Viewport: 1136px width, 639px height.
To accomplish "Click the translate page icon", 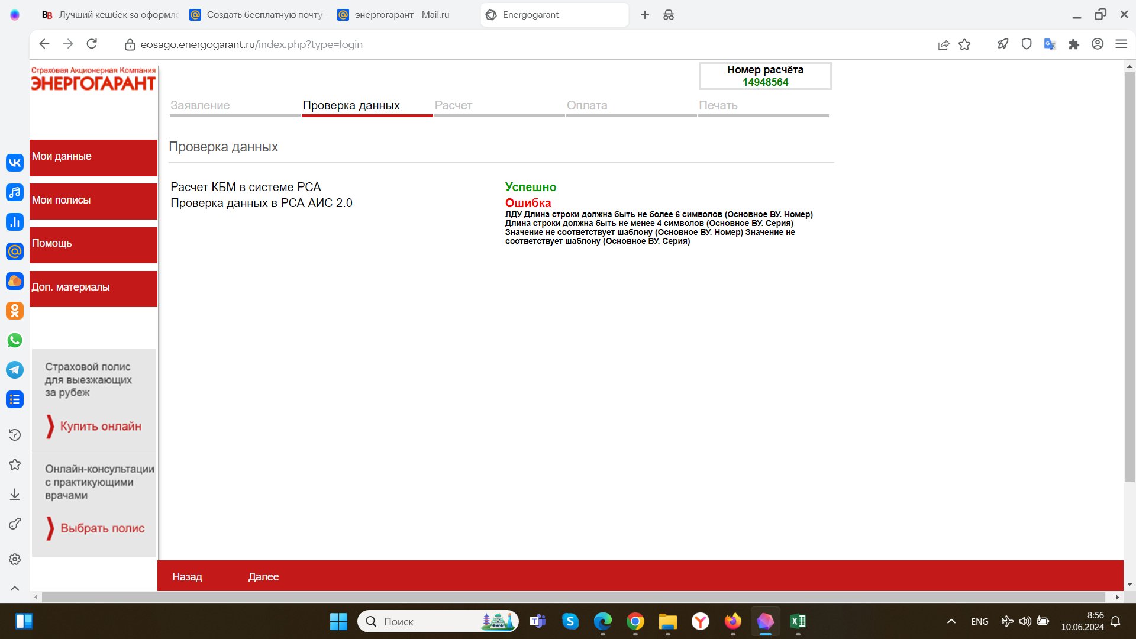I will [x=1050, y=44].
